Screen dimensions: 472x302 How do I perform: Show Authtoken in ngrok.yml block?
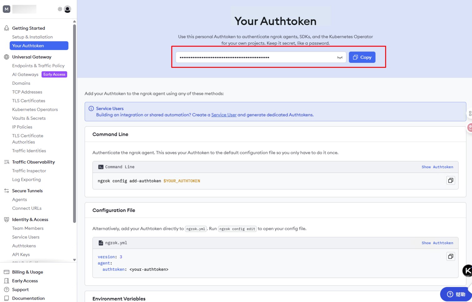coord(437,243)
